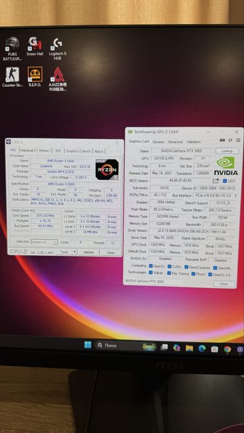Launch Microsoft Edge from the taskbar
The width and height of the screenshot is (244, 433).
pyautogui.click(x=202, y=349)
